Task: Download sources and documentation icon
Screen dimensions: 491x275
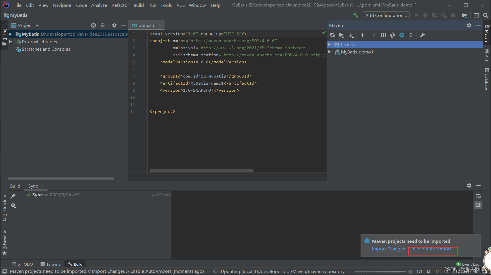Action: (351, 35)
